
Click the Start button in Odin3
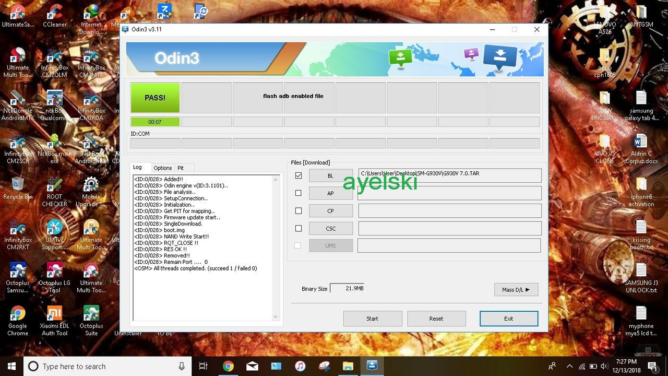pos(373,319)
